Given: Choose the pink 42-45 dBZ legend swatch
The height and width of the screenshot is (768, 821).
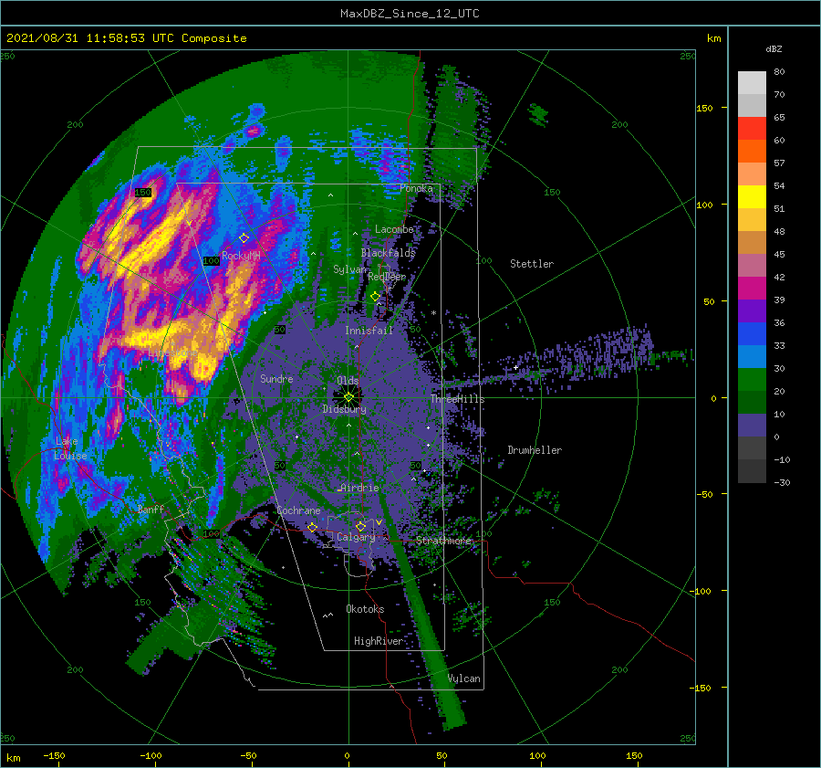Looking at the screenshot, I should (752, 265).
